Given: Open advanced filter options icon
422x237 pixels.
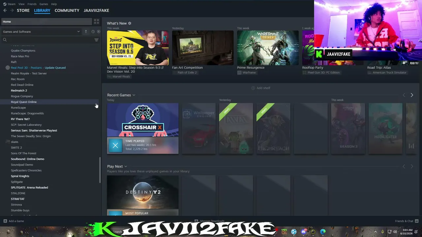Looking at the screenshot, I should point(96,40).
